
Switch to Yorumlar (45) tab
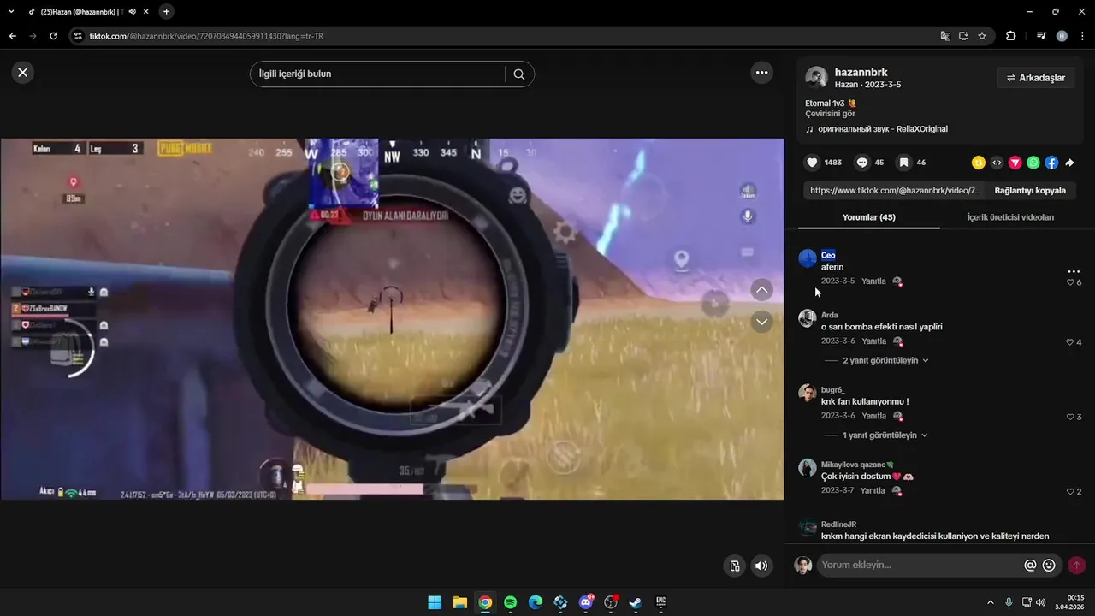coord(869,217)
